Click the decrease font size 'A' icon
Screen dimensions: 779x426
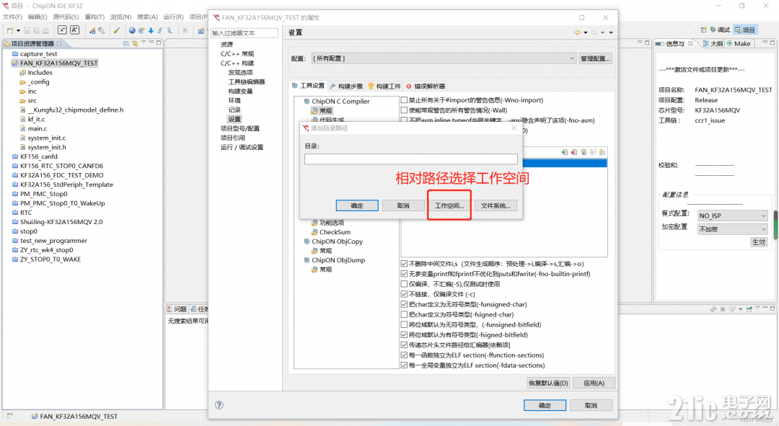(62, 30)
